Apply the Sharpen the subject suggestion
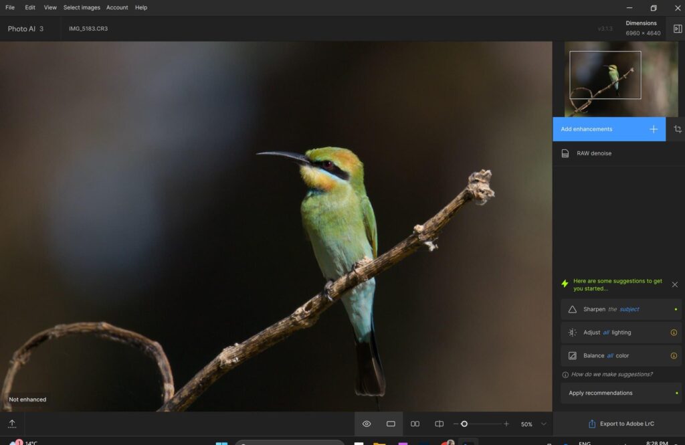 click(621, 309)
